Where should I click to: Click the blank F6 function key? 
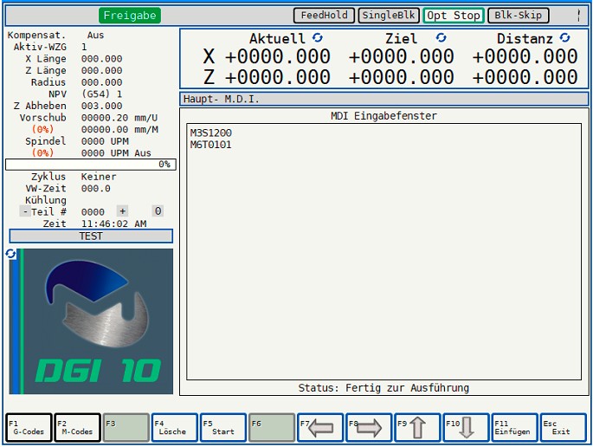coord(272,428)
